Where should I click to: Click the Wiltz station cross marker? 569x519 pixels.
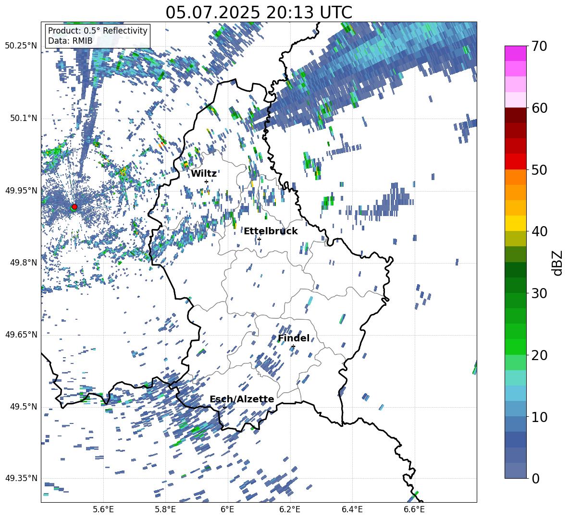click(x=207, y=181)
